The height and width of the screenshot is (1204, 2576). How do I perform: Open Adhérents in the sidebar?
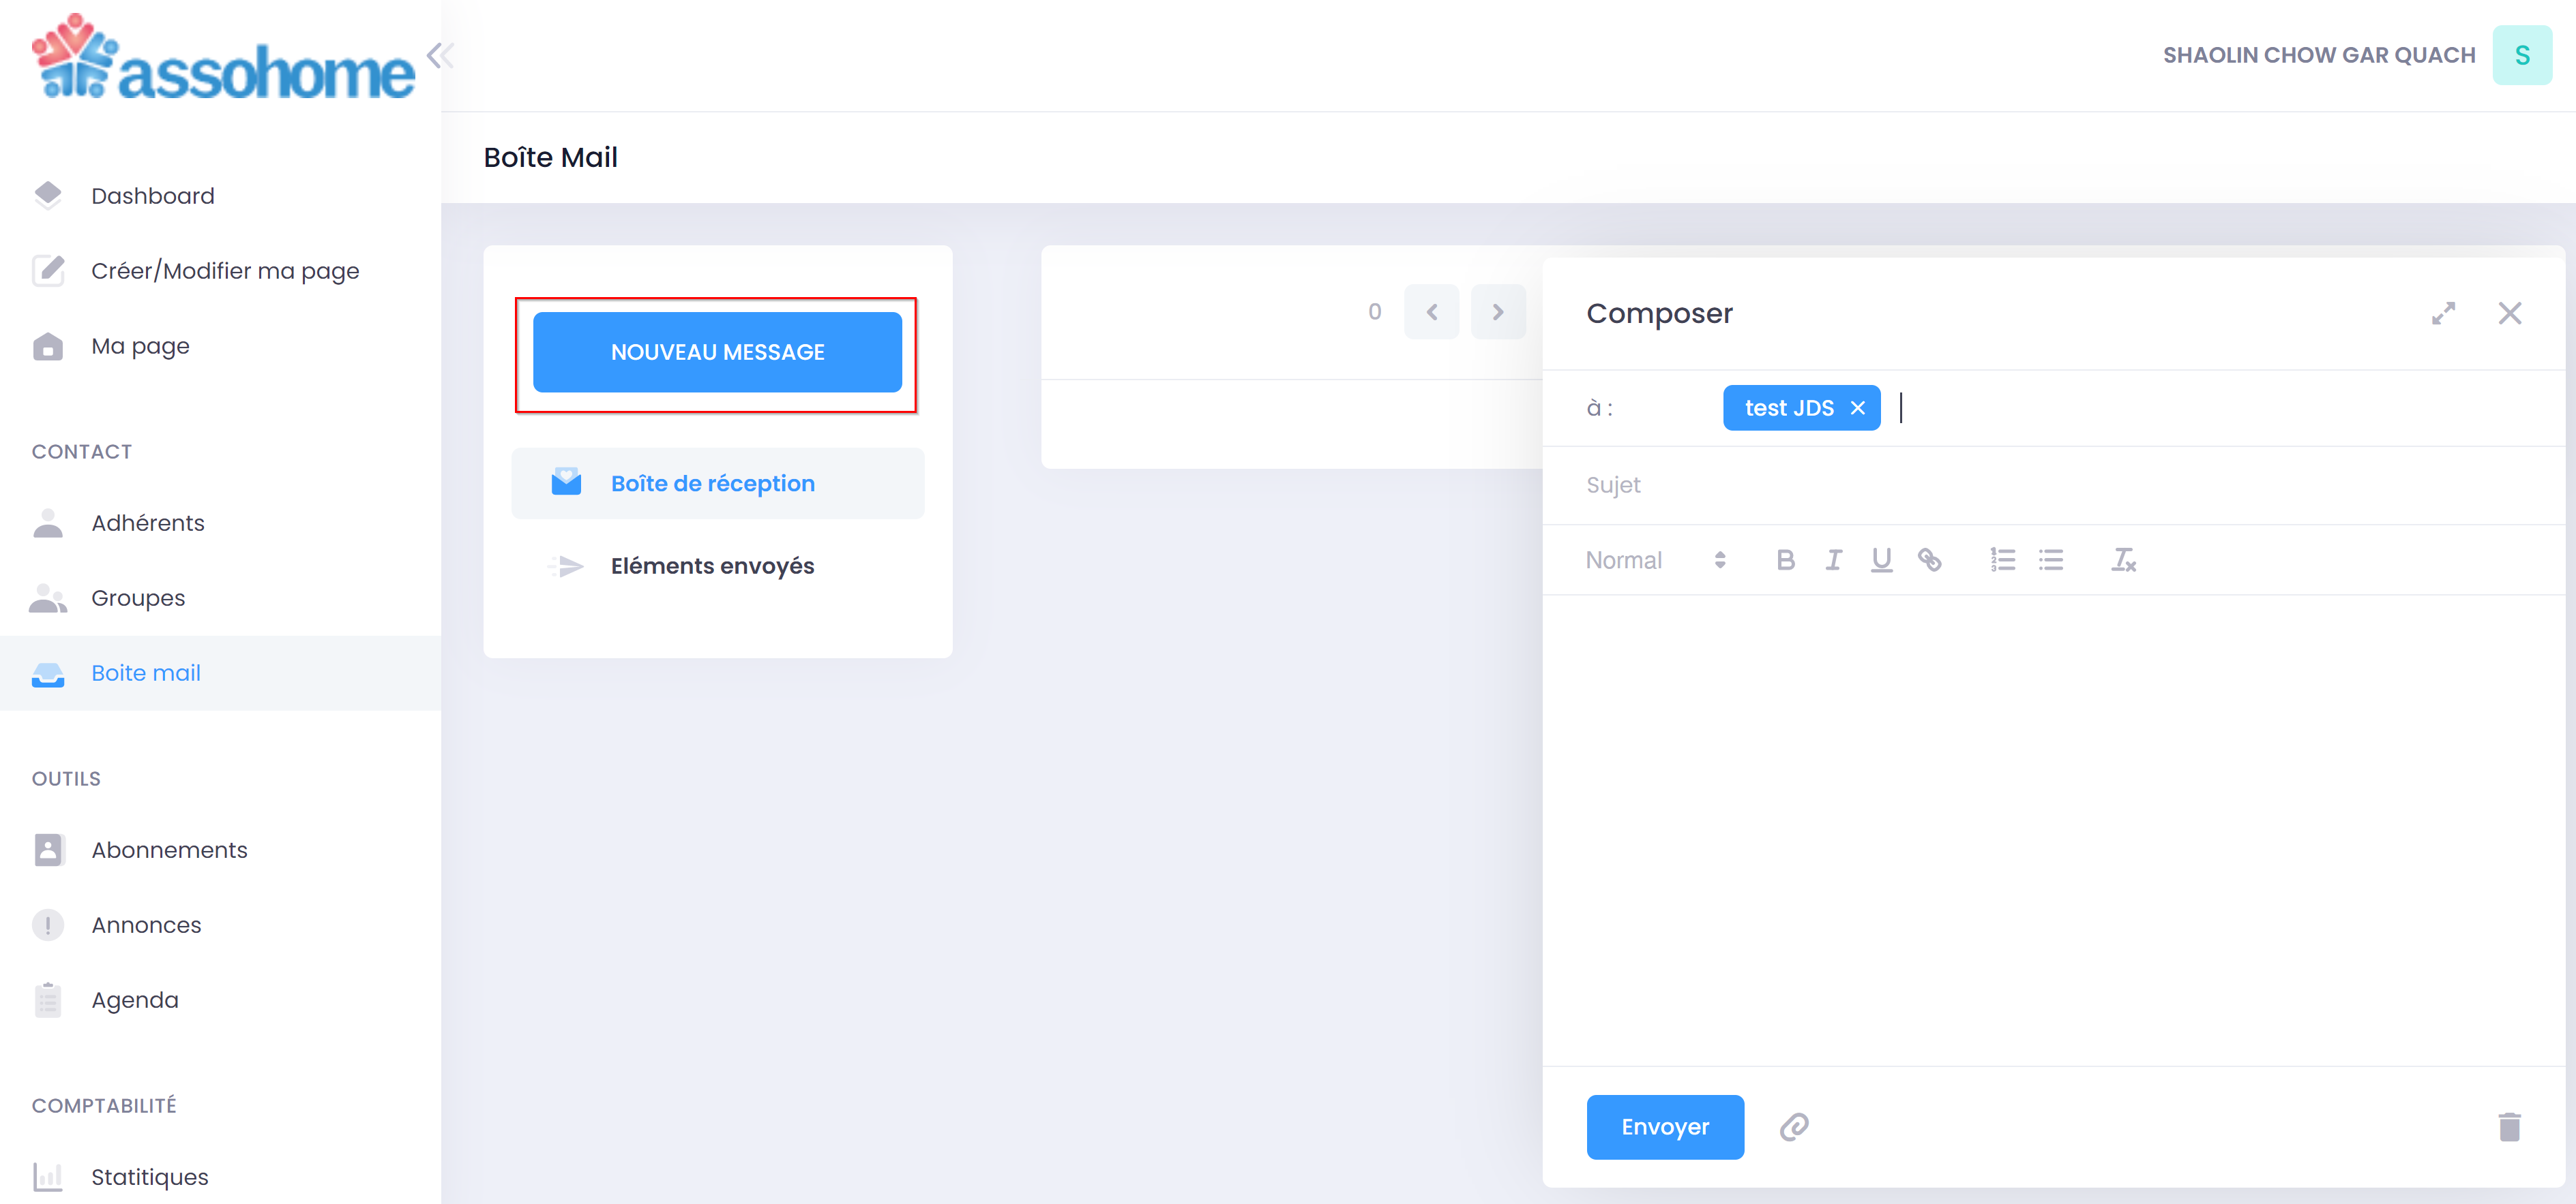(x=147, y=523)
